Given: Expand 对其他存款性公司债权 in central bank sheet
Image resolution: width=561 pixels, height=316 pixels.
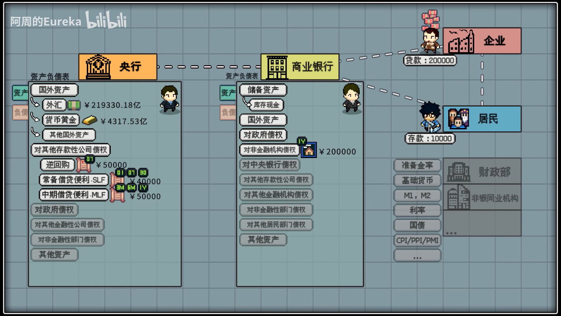Looking at the screenshot, I should [70, 150].
